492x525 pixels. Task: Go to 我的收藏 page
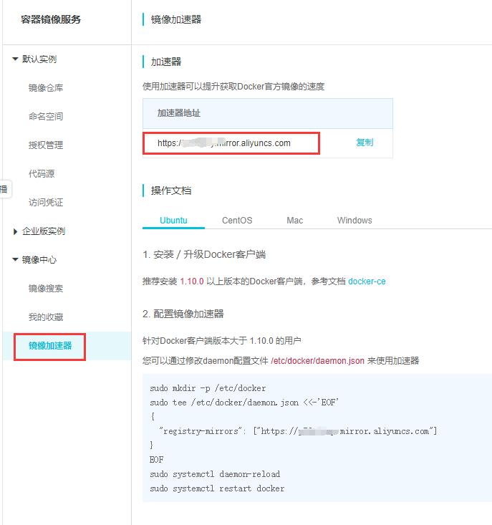pyautogui.click(x=46, y=317)
